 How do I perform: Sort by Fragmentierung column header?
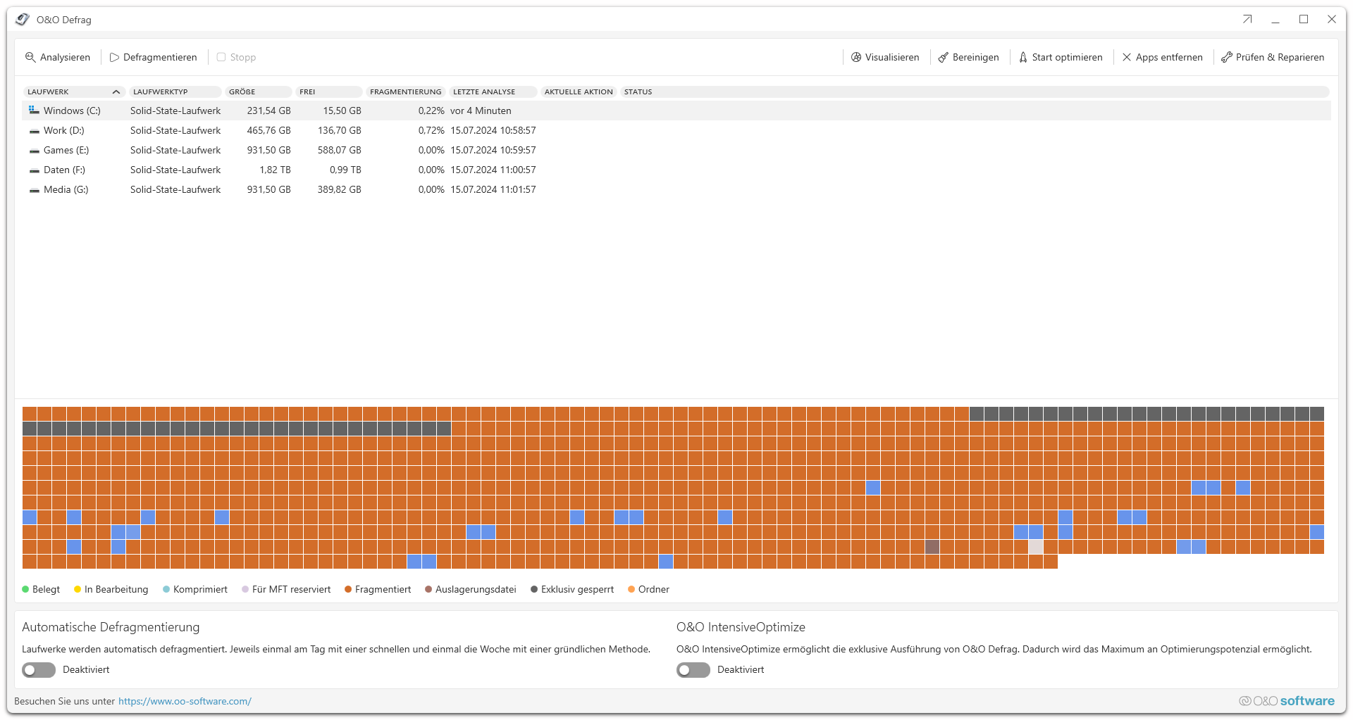[406, 91]
